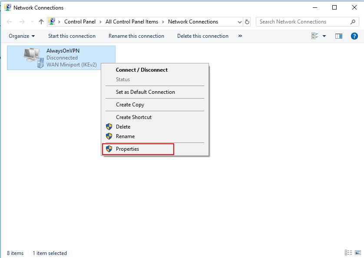This screenshot has width=364, height=258.
Task: Click the shield icon beside Properties
Action: coord(109,149)
